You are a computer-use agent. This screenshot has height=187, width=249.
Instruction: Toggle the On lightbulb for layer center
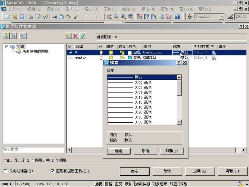(x=101, y=58)
